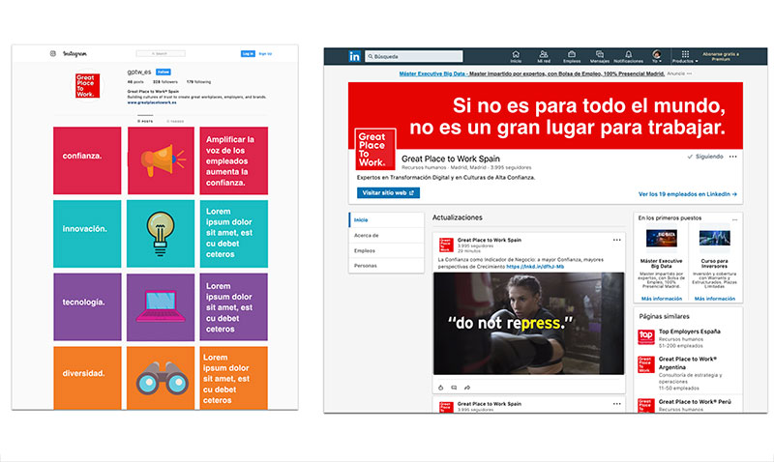The width and height of the screenshot is (774, 462).
Task: Open the 'innovación.' teal Instagram post
Action: pyautogui.click(x=87, y=234)
